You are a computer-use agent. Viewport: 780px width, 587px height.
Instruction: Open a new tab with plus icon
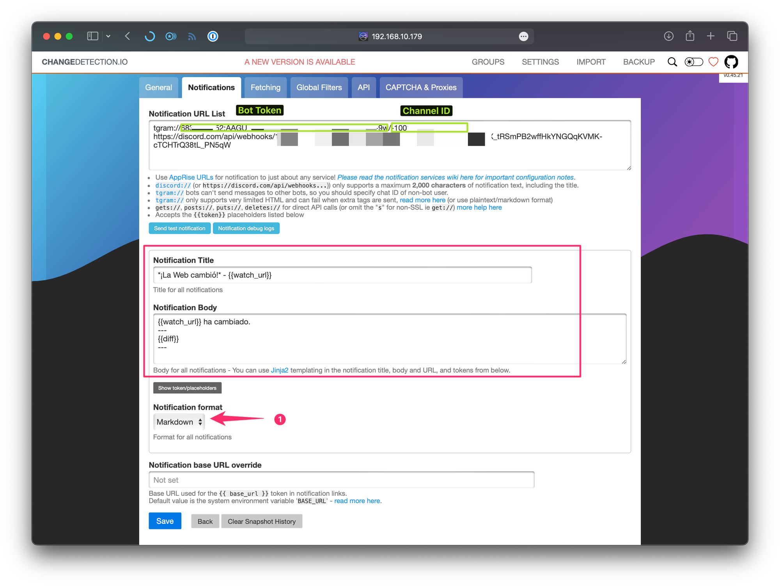click(711, 36)
